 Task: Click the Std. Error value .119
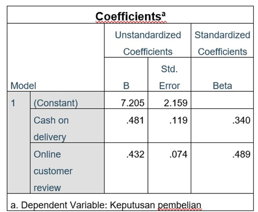tap(178, 120)
